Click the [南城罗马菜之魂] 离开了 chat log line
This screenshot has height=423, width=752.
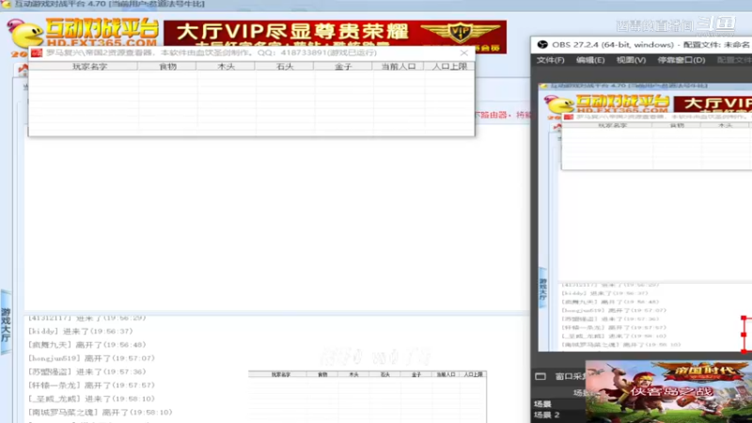[101, 412]
